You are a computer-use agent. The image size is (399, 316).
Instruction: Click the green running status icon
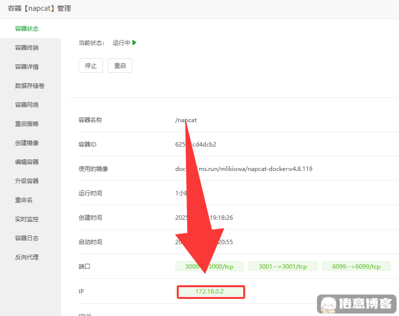pyautogui.click(x=134, y=42)
